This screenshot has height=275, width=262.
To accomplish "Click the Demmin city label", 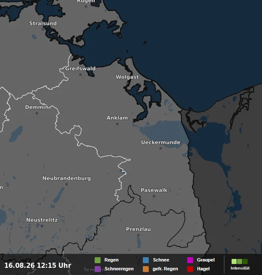I will click(x=37, y=107).
